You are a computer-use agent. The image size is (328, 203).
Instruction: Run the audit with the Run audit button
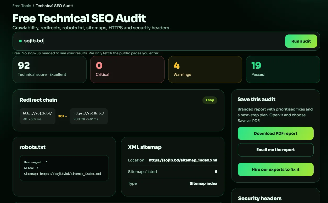pos(301,41)
